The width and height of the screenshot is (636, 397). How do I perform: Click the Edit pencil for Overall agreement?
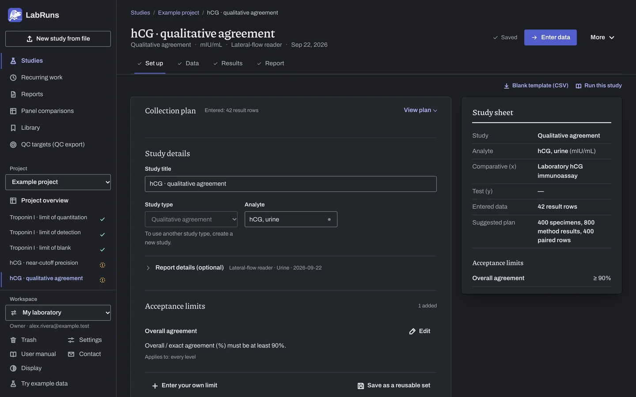pyautogui.click(x=413, y=331)
